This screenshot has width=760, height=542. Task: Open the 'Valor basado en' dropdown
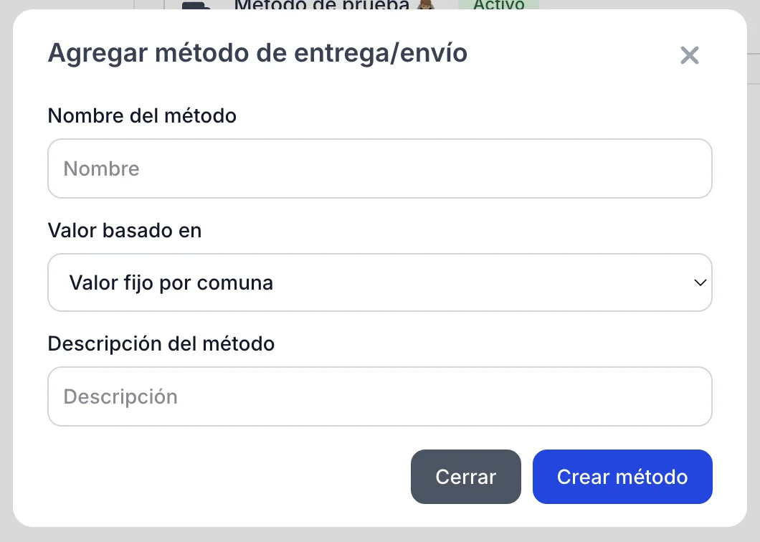(379, 282)
